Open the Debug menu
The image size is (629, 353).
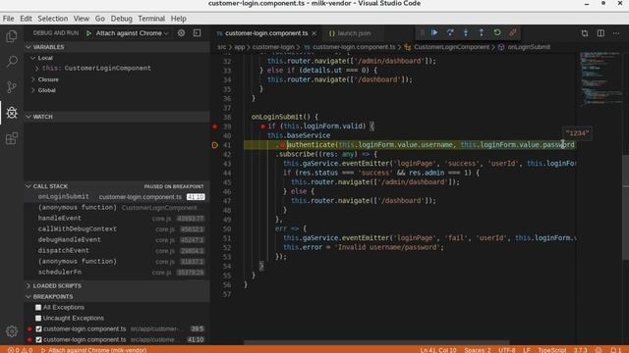pyautogui.click(x=121, y=19)
